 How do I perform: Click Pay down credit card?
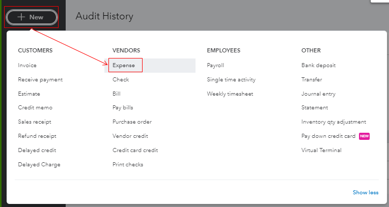pos(328,136)
